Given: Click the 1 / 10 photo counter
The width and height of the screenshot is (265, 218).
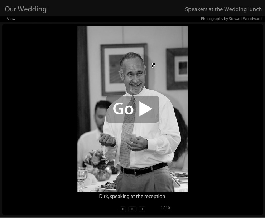Looking at the screenshot, I should coord(165,208).
